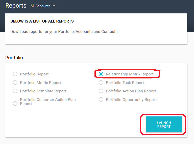The image size is (194, 144).
Task: Click the Below Is A List heading
Action: (42, 21)
